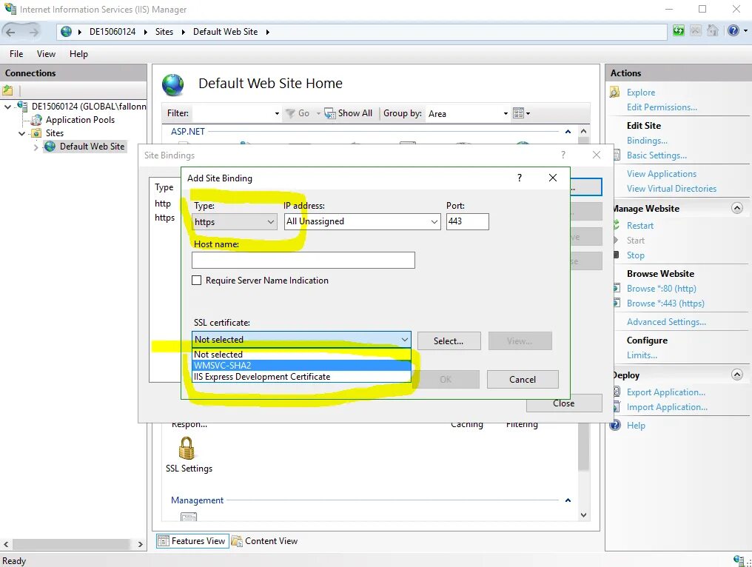Screen dimensions: 752x567
Task: Click the Back navigation arrow
Action: 10,32
